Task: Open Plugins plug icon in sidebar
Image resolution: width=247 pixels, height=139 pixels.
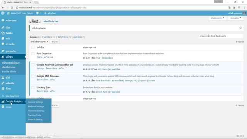Action: coord(3,57)
